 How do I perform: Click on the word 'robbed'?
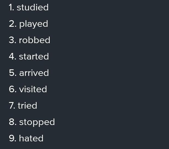click(34, 40)
